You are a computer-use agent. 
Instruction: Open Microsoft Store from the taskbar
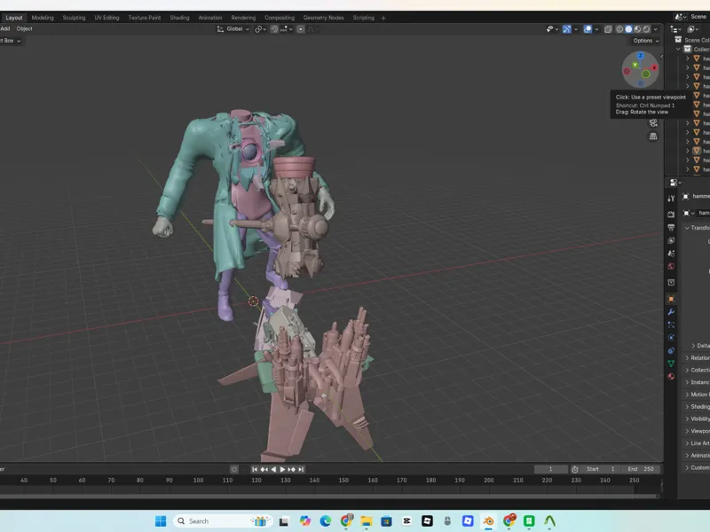click(386, 521)
